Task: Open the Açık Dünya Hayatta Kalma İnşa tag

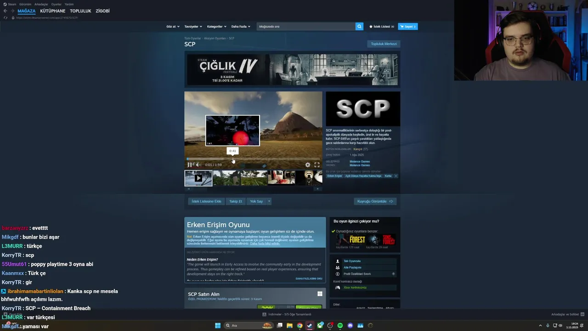Action: pyautogui.click(x=363, y=176)
